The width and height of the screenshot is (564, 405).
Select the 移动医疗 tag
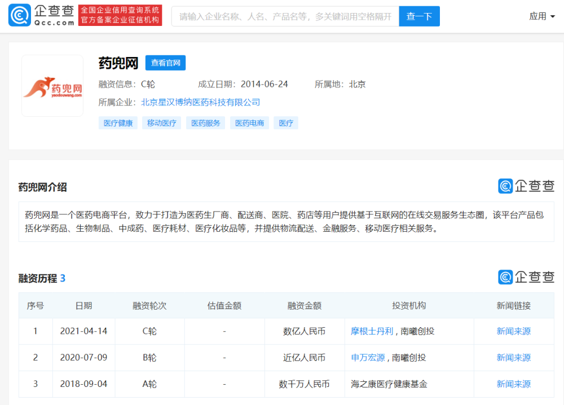[x=161, y=123]
